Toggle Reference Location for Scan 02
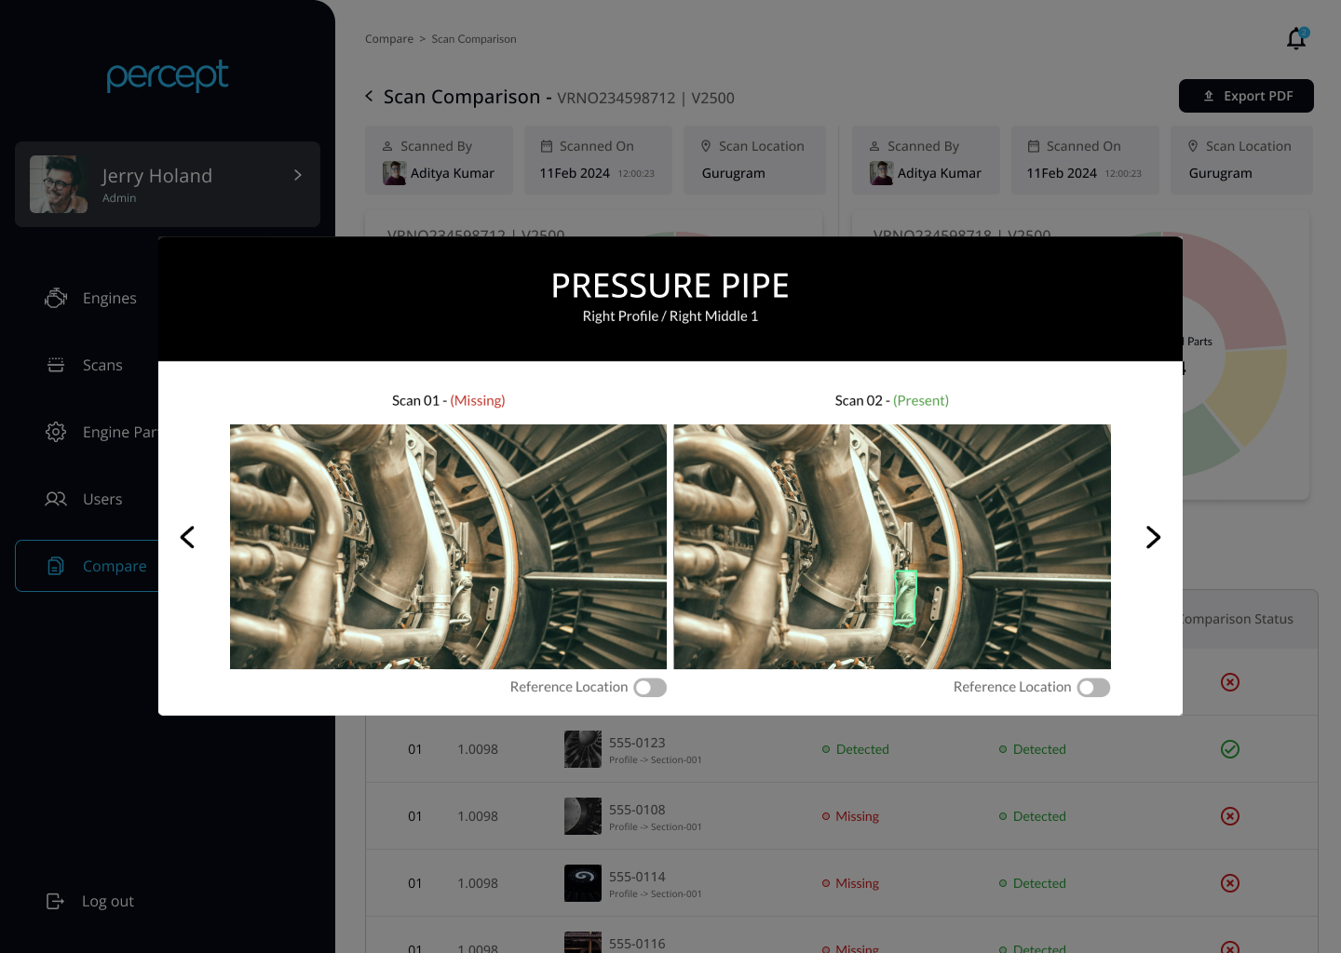 [x=1093, y=687]
